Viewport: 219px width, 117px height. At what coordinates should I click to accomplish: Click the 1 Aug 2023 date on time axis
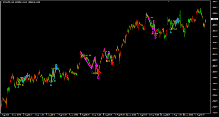tap(5, 115)
